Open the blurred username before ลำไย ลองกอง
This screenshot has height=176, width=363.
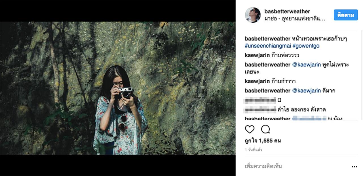point(260,109)
